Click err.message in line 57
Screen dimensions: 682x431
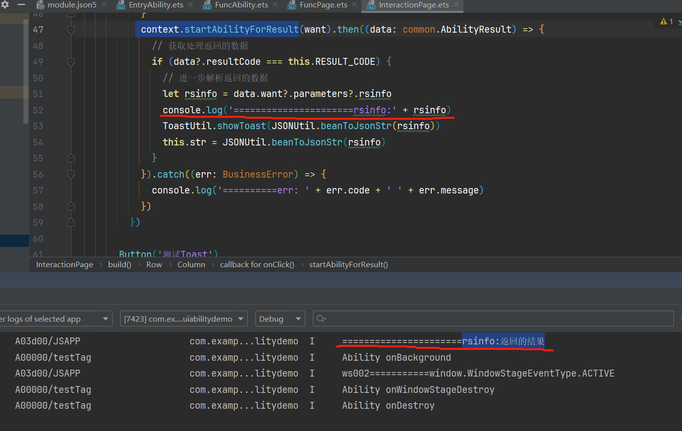(x=449, y=191)
